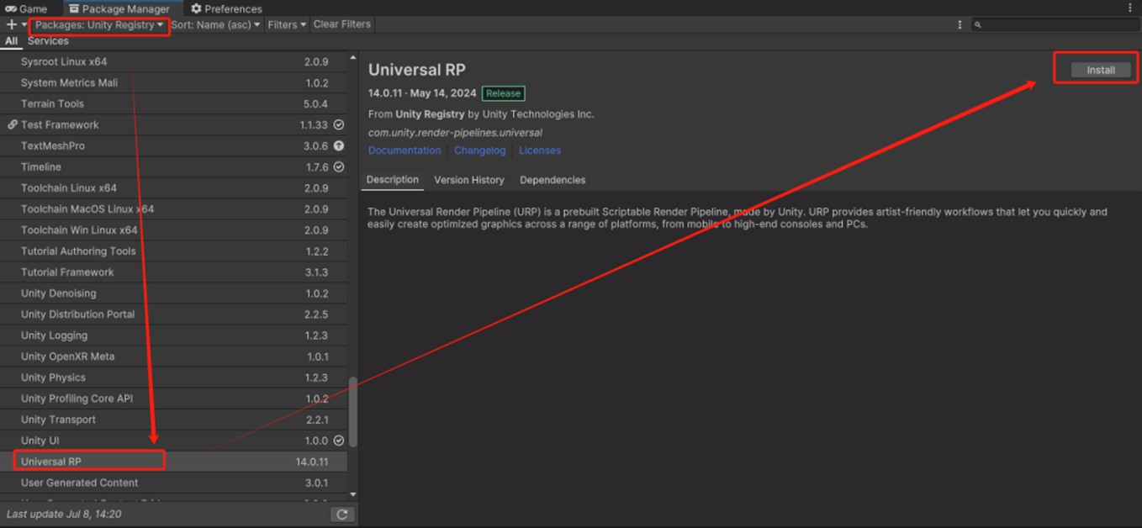Switch to the Game tab
This screenshot has height=528, width=1142.
pyautogui.click(x=27, y=8)
